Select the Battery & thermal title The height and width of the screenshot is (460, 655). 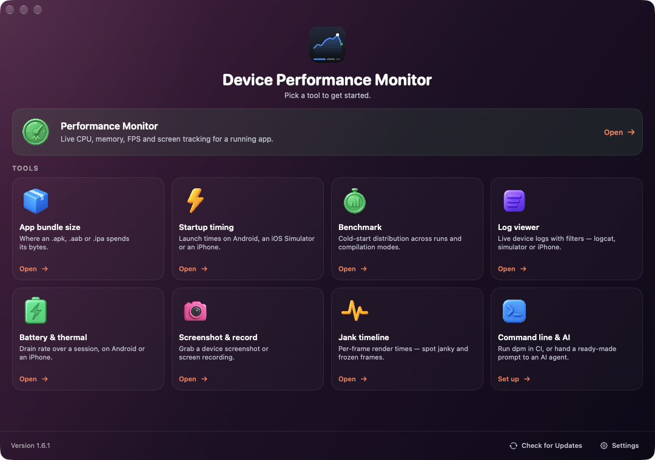pos(53,337)
